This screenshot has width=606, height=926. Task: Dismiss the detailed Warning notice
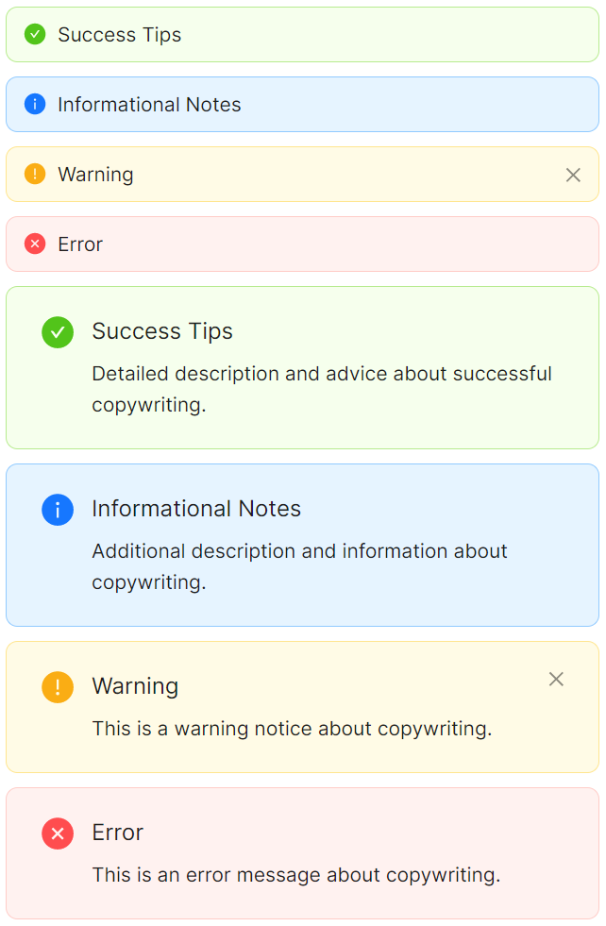[556, 679]
